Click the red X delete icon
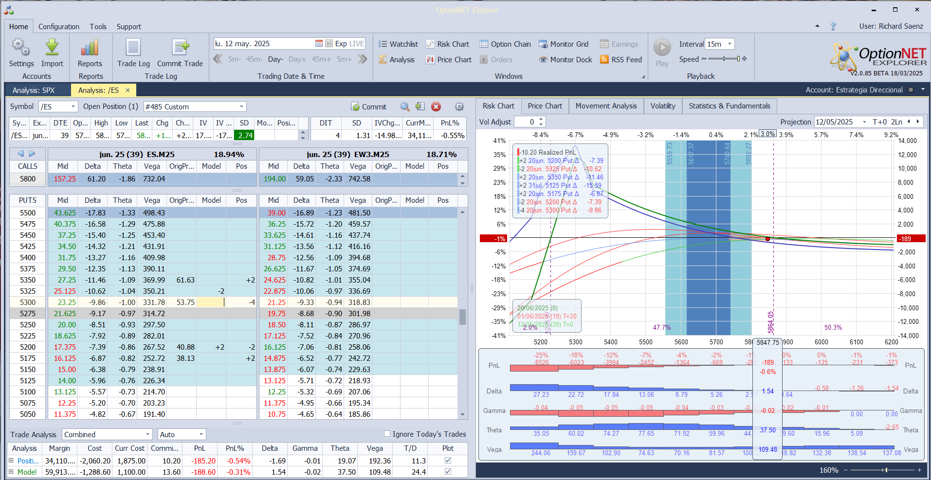Viewport: 931px width, 480px height. point(436,107)
